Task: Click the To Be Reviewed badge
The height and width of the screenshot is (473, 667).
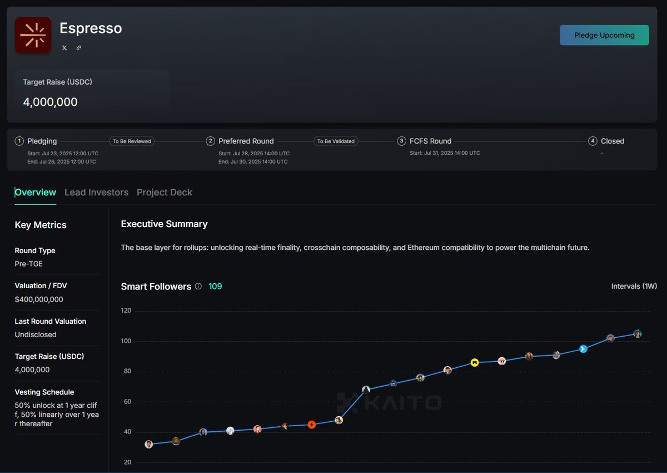Action: (132, 141)
